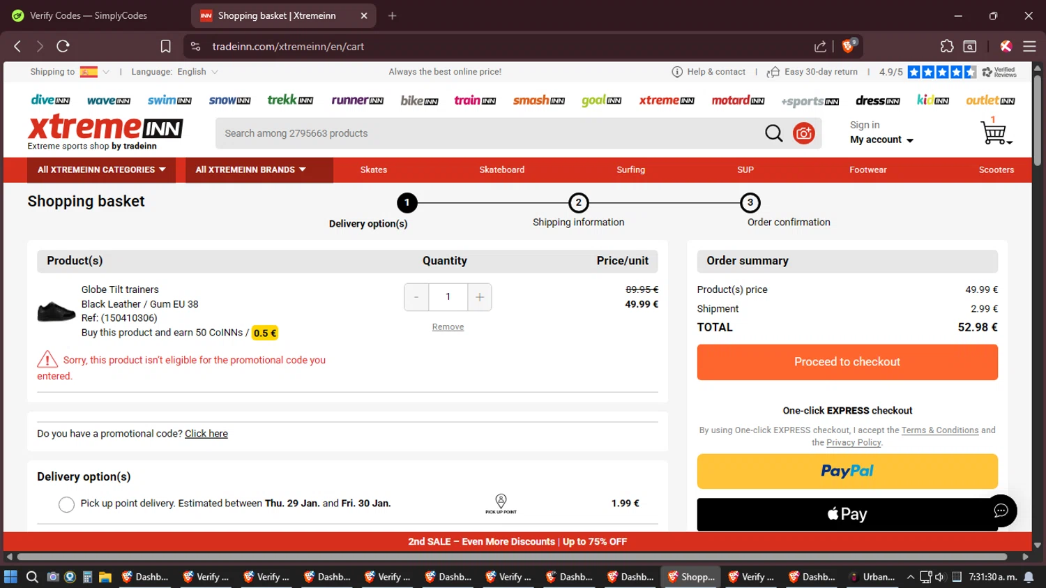Open the camera image search icon
Viewport: 1046px width, 588px height.
click(804, 133)
